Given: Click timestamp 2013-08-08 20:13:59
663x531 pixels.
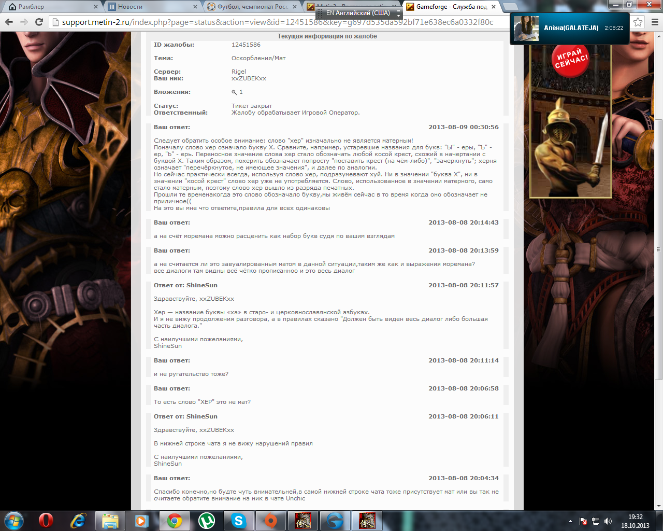Looking at the screenshot, I should tap(464, 250).
